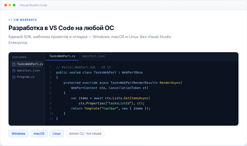The width and height of the screenshot is (247, 146).
Task: Open manifest.json in the explorer list
Action: [x=27, y=71]
